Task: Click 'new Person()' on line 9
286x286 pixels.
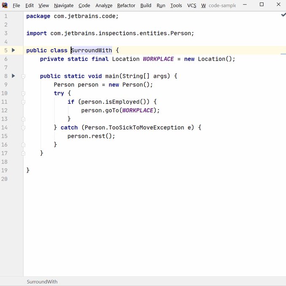Action: (x=129, y=85)
